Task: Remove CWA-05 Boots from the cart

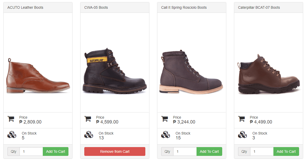Action: (x=115, y=151)
